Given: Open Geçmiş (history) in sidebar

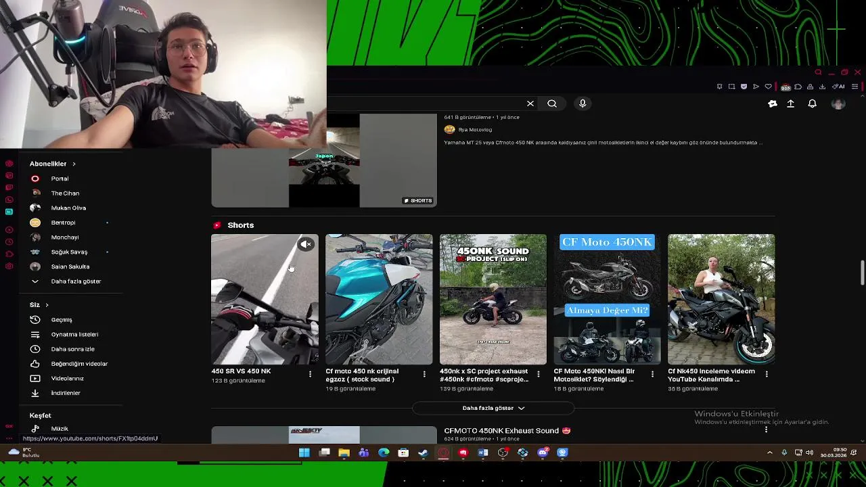Looking at the screenshot, I should [x=62, y=320].
